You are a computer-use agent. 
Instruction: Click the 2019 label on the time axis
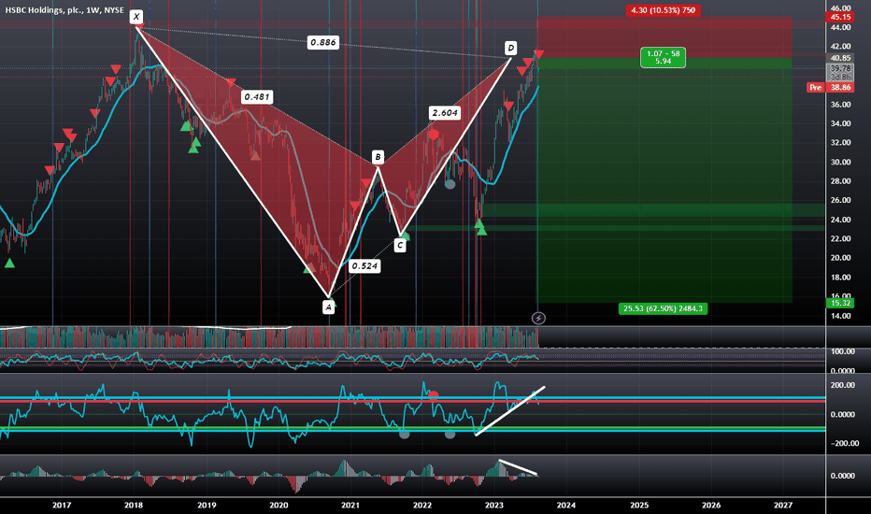pos(207,505)
